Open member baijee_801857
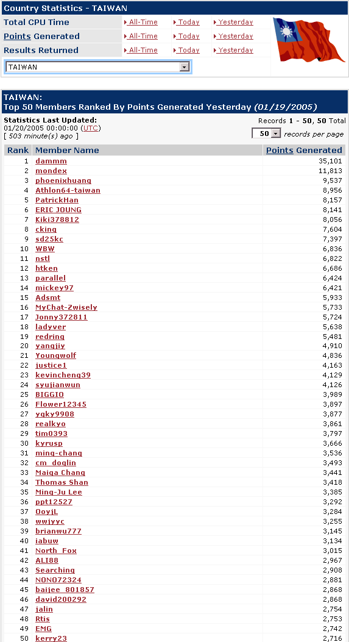The width and height of the screenshot is (349, 642). pyautogui.click(x=65, y=590)
